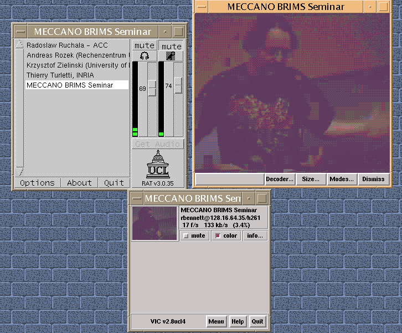The height and width of the screenshot is (333, 402).
Task: Open the Size... menu in video window
Action: click(311, 179)
